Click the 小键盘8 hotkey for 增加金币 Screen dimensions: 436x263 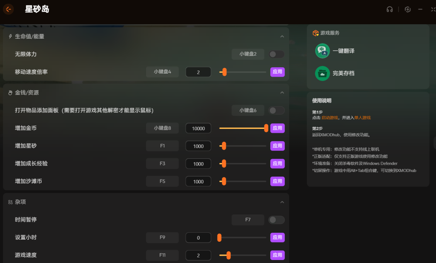(x=162, y=128)
